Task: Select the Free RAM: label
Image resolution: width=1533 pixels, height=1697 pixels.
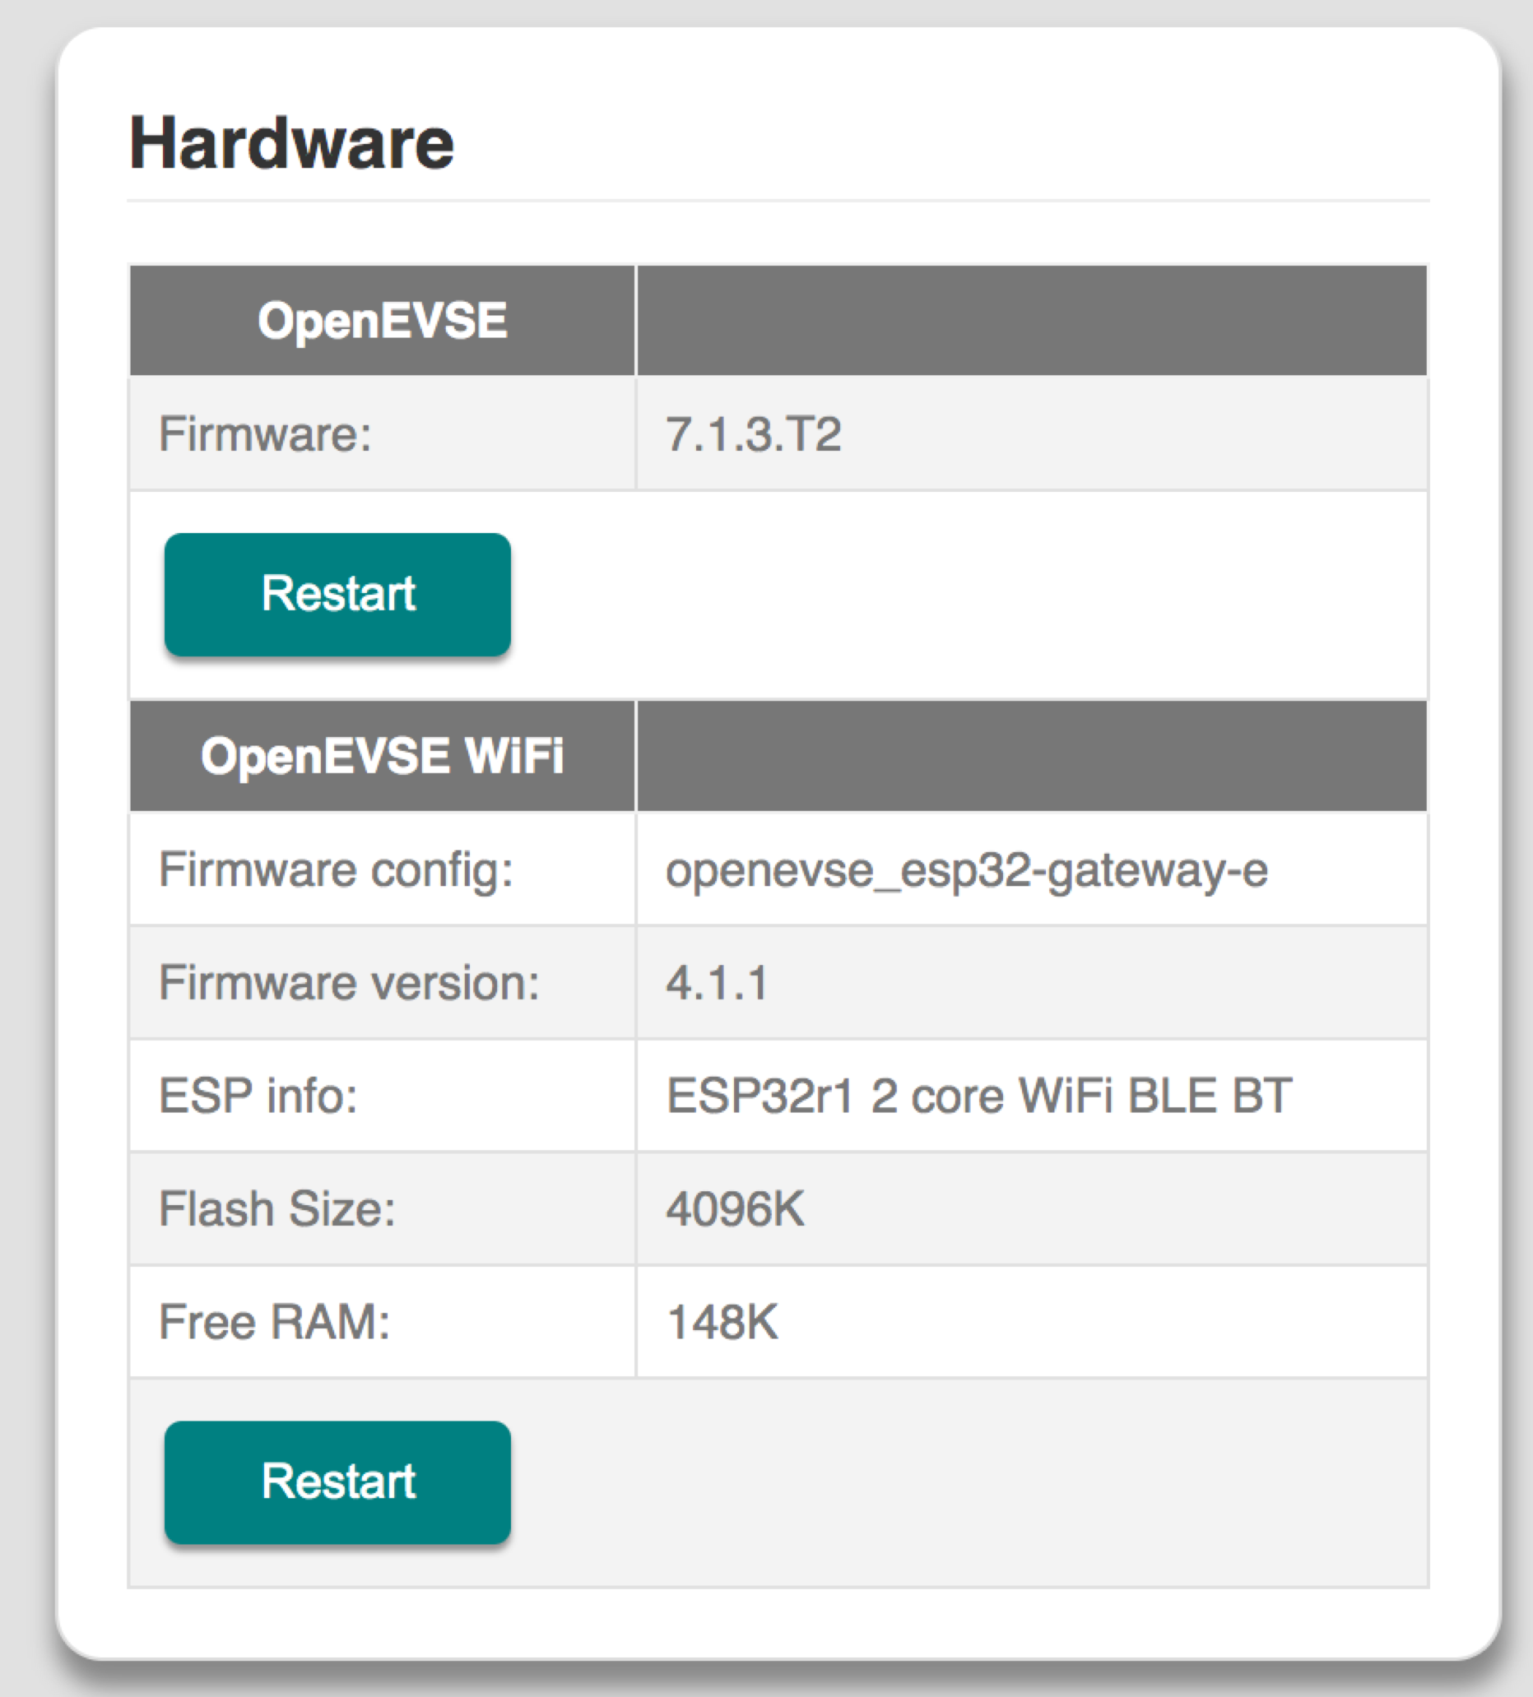Action: coord(277,1322)
